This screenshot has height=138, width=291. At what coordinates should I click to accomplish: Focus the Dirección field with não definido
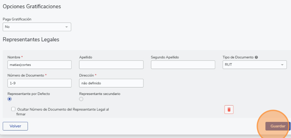tap(111, 83)
